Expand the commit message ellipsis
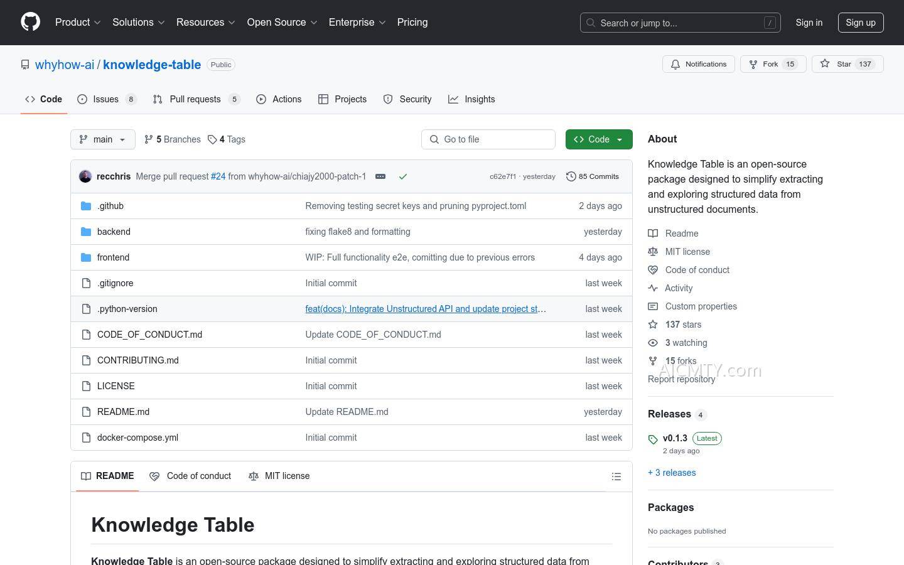Image resolution: width=904 pixels, height=565 pixels. tap(380, 176)
